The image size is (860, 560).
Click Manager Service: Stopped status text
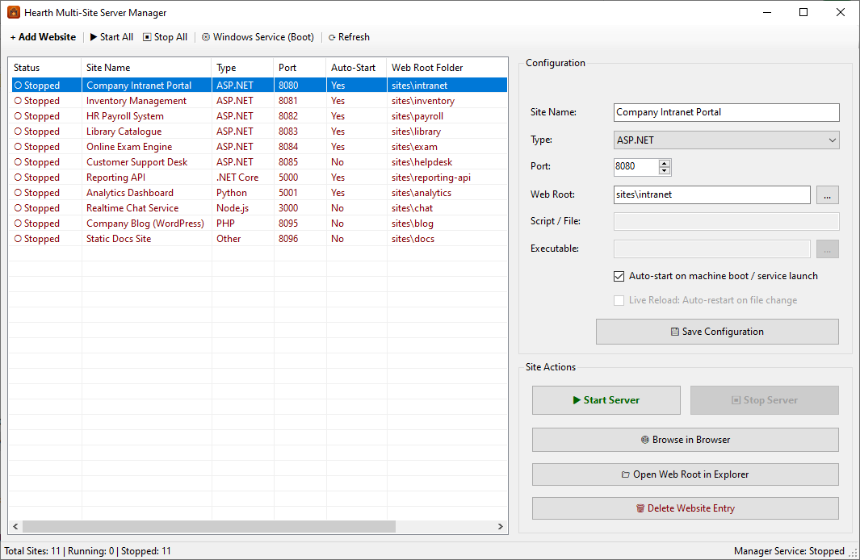789,551
